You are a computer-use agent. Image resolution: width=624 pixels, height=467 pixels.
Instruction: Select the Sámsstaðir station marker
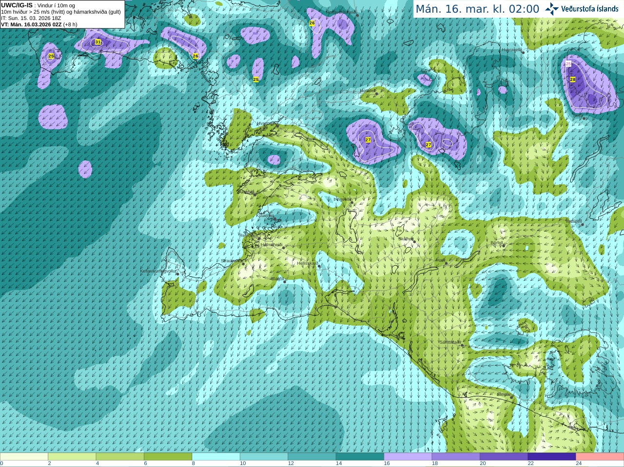pyautogui.click(x=462, y=345)
